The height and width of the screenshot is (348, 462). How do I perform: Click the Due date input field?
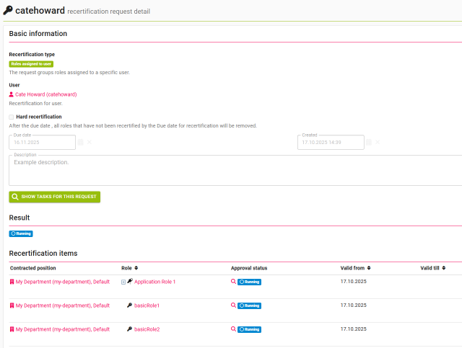pos(42,143)
